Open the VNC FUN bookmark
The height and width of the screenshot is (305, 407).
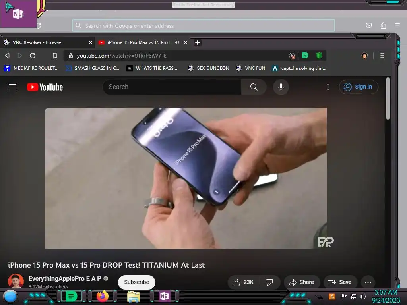coord(250,68)
